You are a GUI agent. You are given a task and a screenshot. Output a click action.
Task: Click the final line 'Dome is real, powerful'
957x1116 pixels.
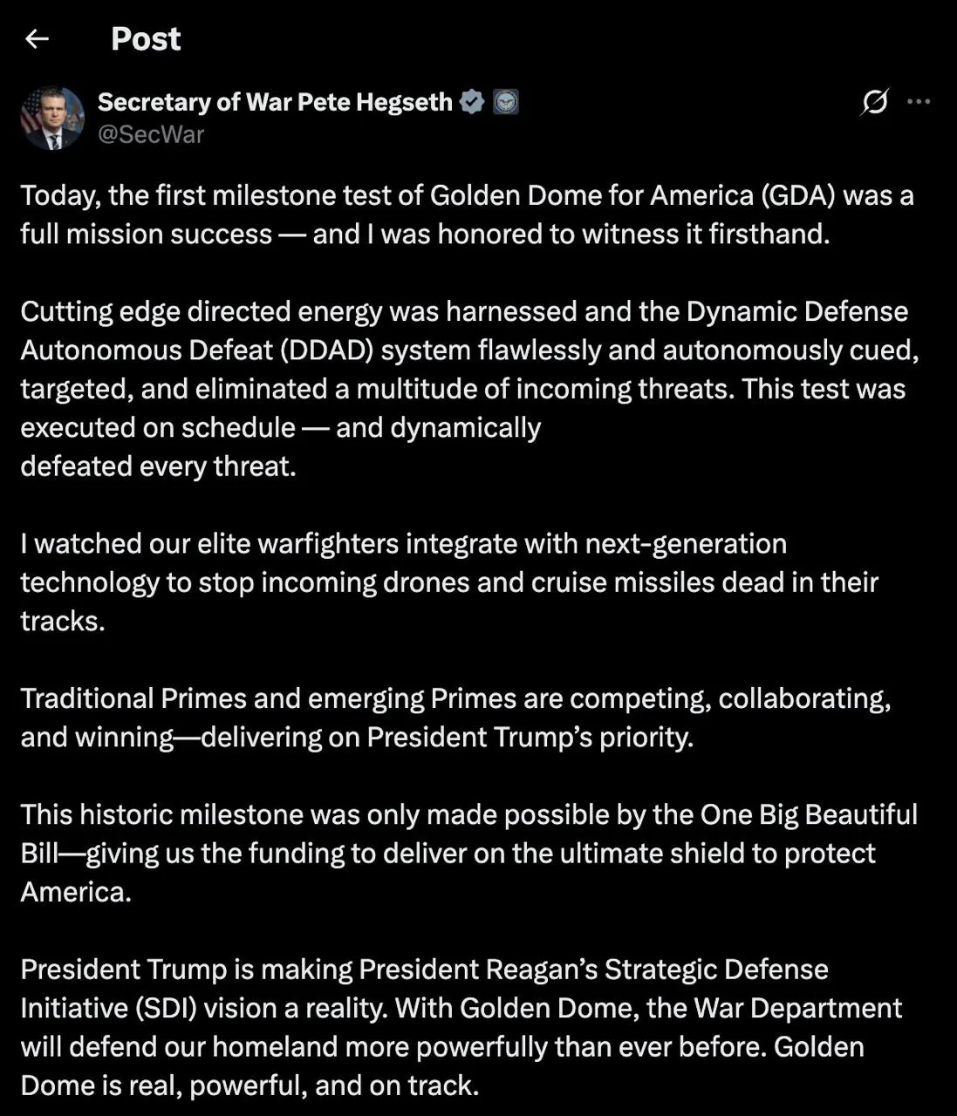(x=250, y=1085)
